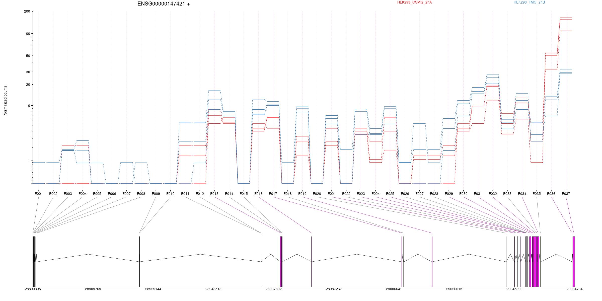Click exon label E015
The height and width of the screenshot is (301, 602).
[244, 194]
